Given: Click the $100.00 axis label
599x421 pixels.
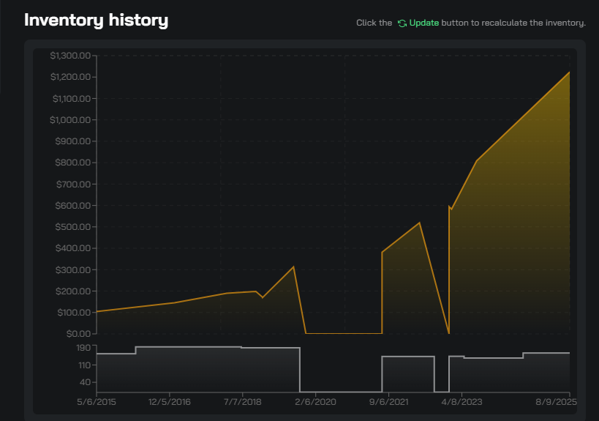Looking at the screenshot, I should (x=74, y=313).
